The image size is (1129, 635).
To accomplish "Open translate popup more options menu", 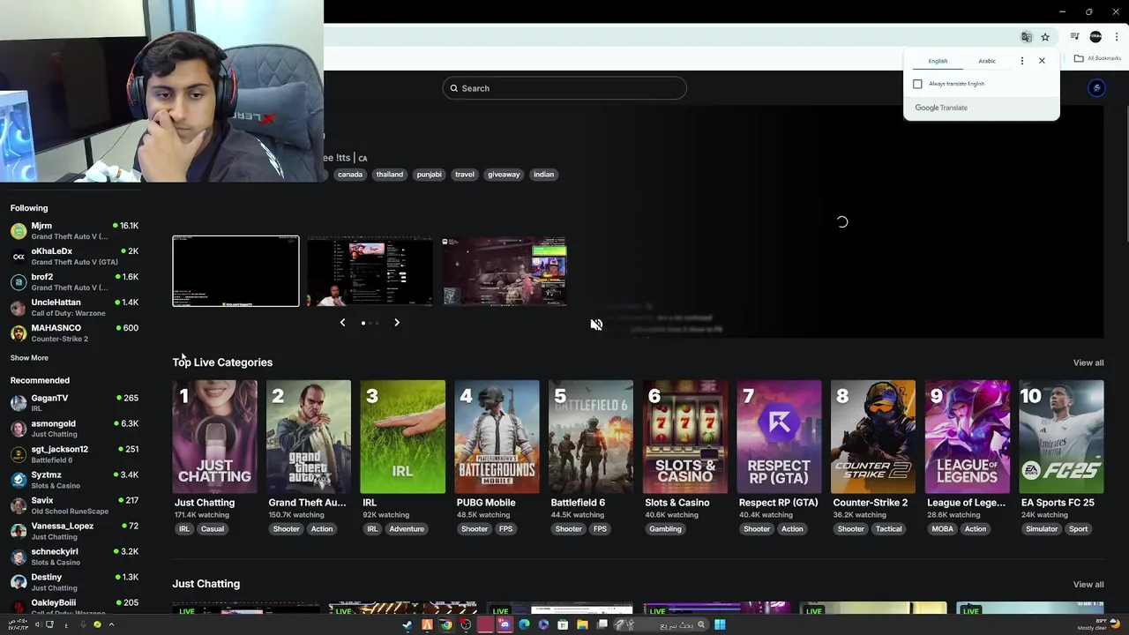I will click(1022, 61).
